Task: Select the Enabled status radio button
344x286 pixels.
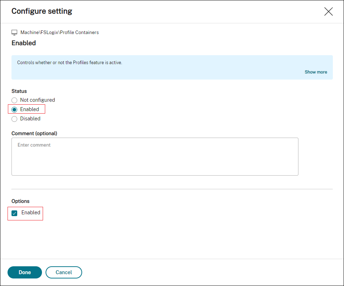Action: tap(14, 110)
